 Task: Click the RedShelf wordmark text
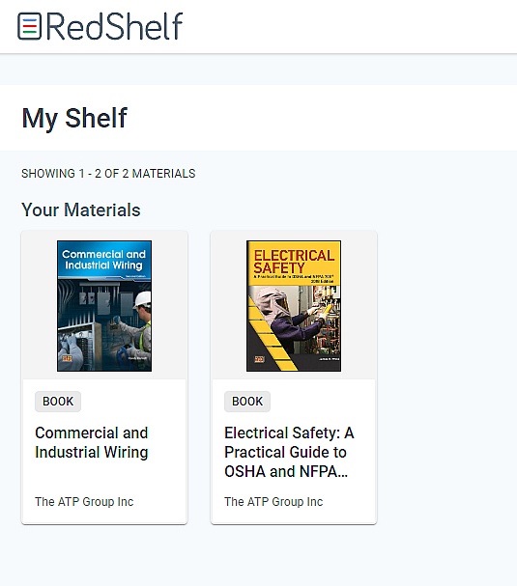[114, 26]
